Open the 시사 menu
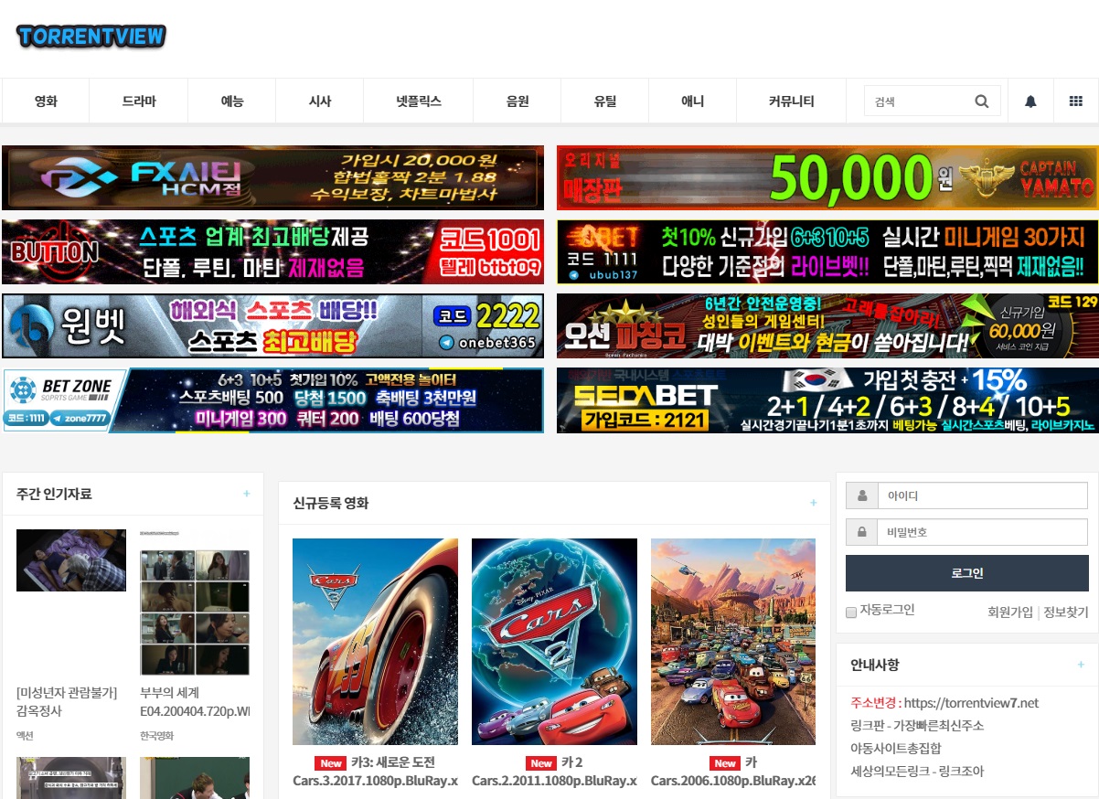This screenshot has width=1099, height=799. coord(320,101)
